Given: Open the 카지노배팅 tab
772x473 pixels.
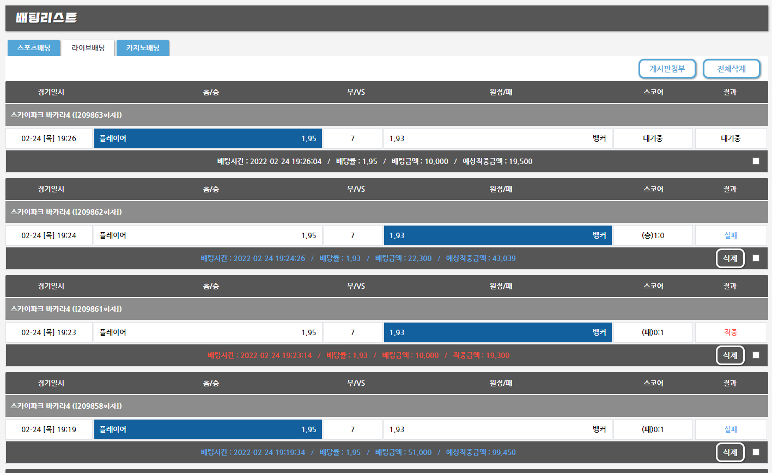Looking at the screenshot, I should coord(143,48).
